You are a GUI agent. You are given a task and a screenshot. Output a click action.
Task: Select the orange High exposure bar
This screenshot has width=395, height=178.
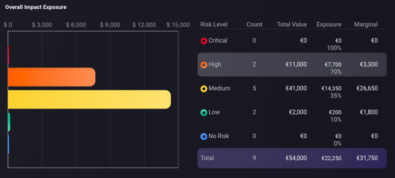(52, 77)
